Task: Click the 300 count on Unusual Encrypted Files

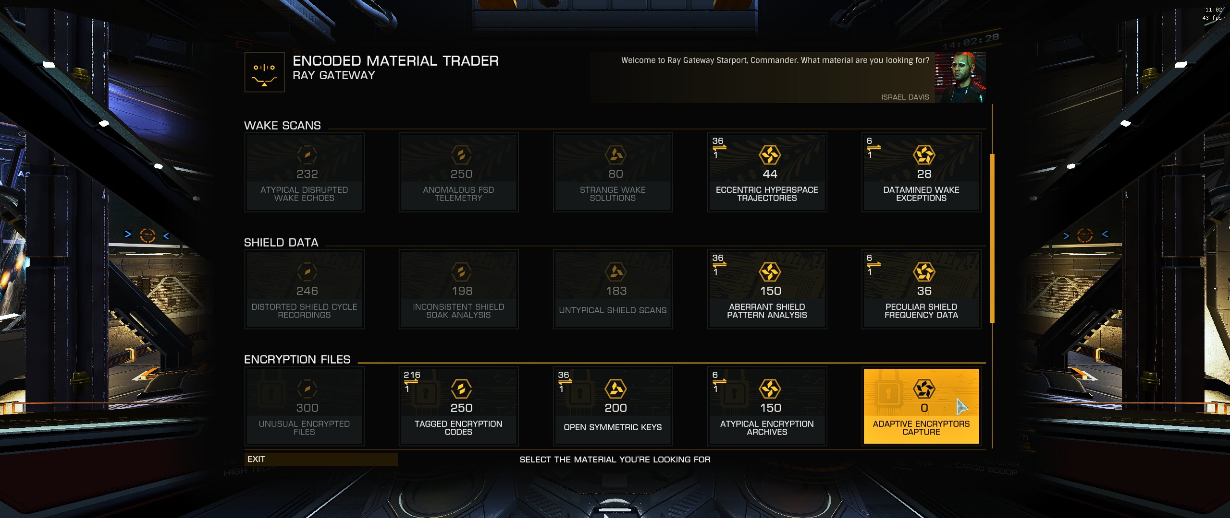Action: click(x=307, y=408)
